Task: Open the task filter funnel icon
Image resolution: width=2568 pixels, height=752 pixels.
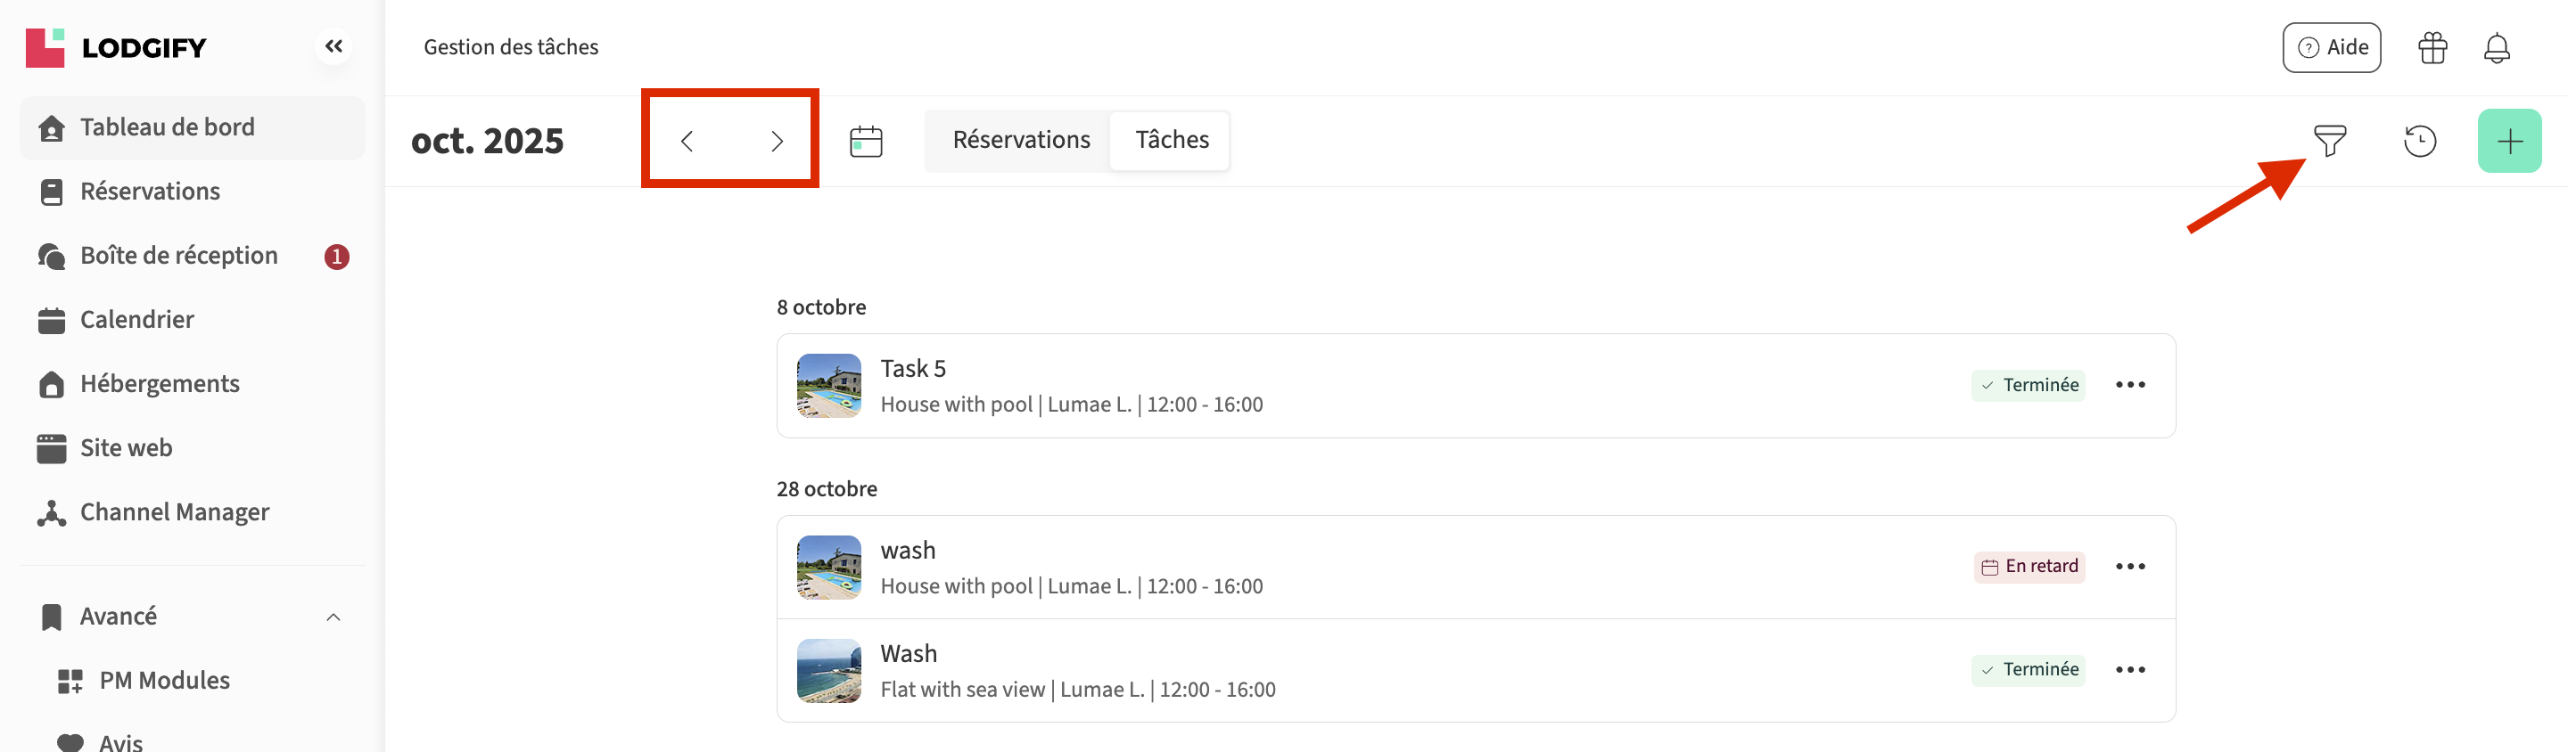Action: point(2329,141)
